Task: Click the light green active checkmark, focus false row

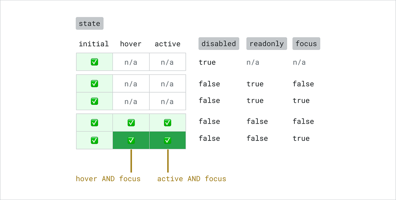Action: tap(168, 123)
